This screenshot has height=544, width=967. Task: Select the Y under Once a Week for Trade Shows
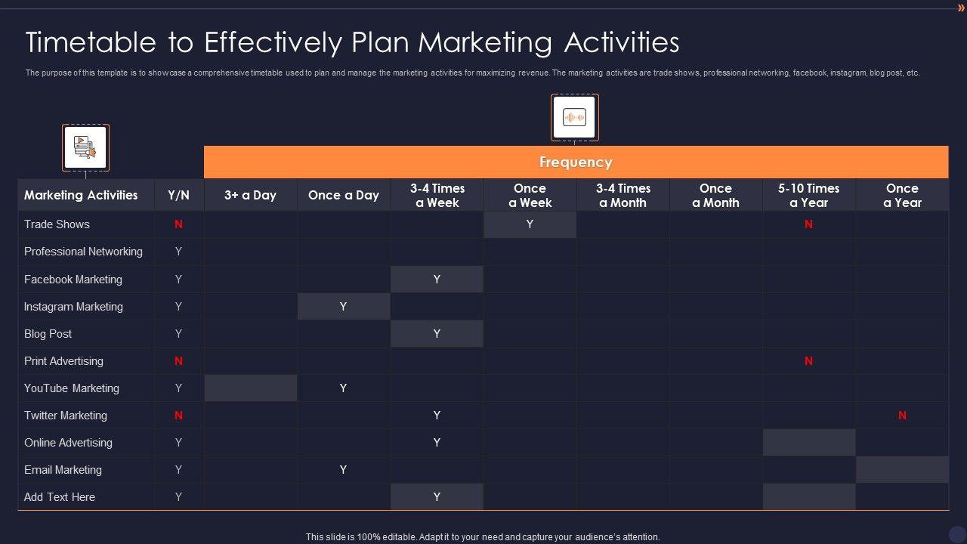[530, 224]
